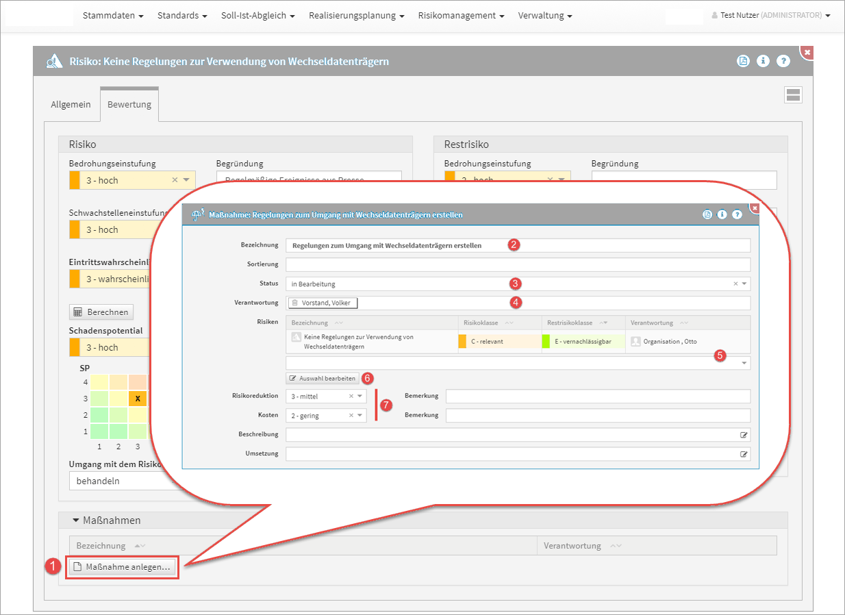Click the PDF export icon in Risiko header
The height and width of the screenshot is (615, 845).
(743, 61)
